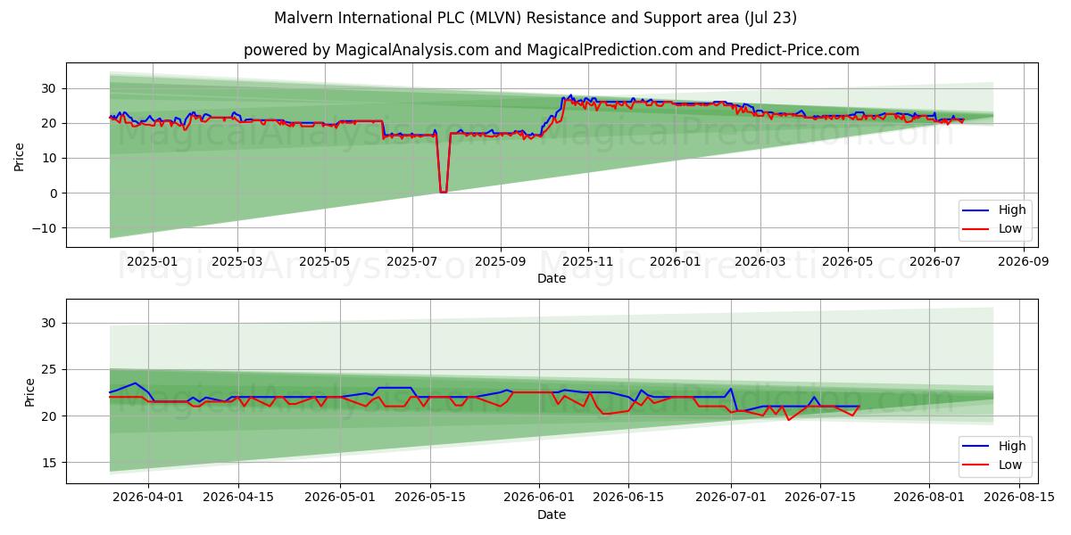Click the bottom chart '2026-06-15' date label
Screen dimensions: 1071x535
click(629, 498)
